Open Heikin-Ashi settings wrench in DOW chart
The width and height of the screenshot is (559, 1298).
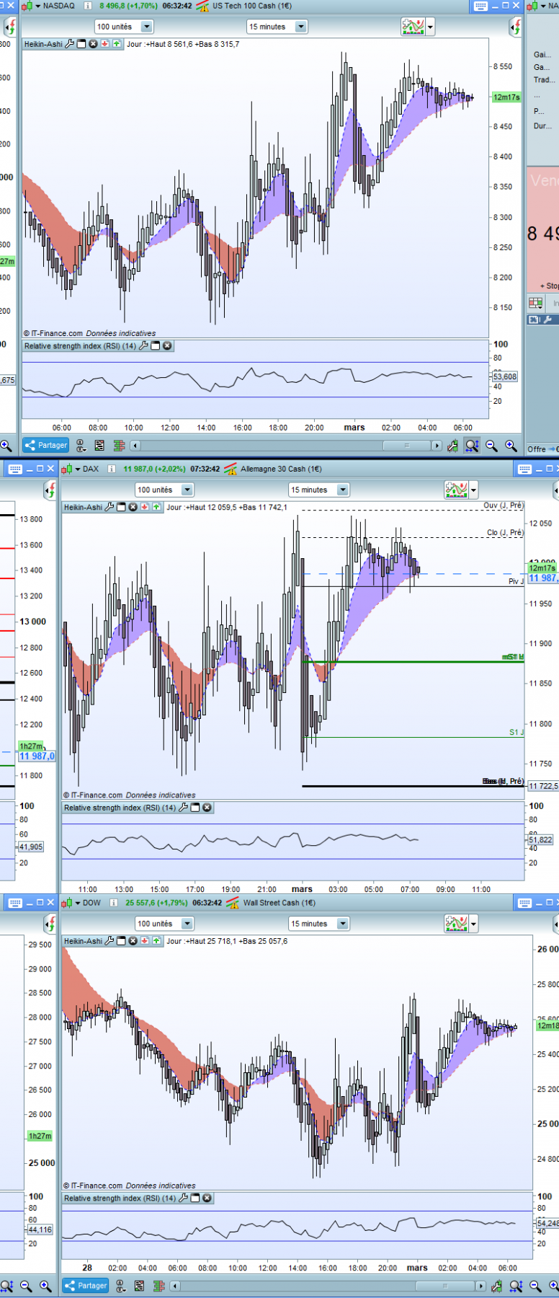tap(109, 941)
